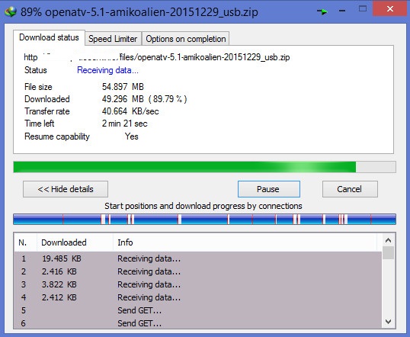Click the blue 'Receiving data...' status text
Image resolution: width=410 pixels, height=337 pixels.
tap(107, 70)
